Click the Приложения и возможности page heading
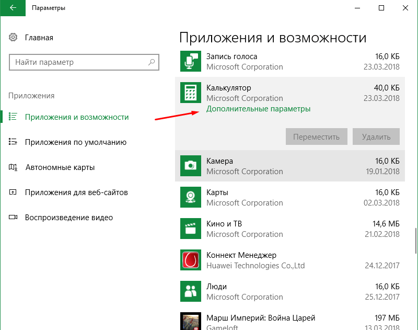 click(273, 38)
